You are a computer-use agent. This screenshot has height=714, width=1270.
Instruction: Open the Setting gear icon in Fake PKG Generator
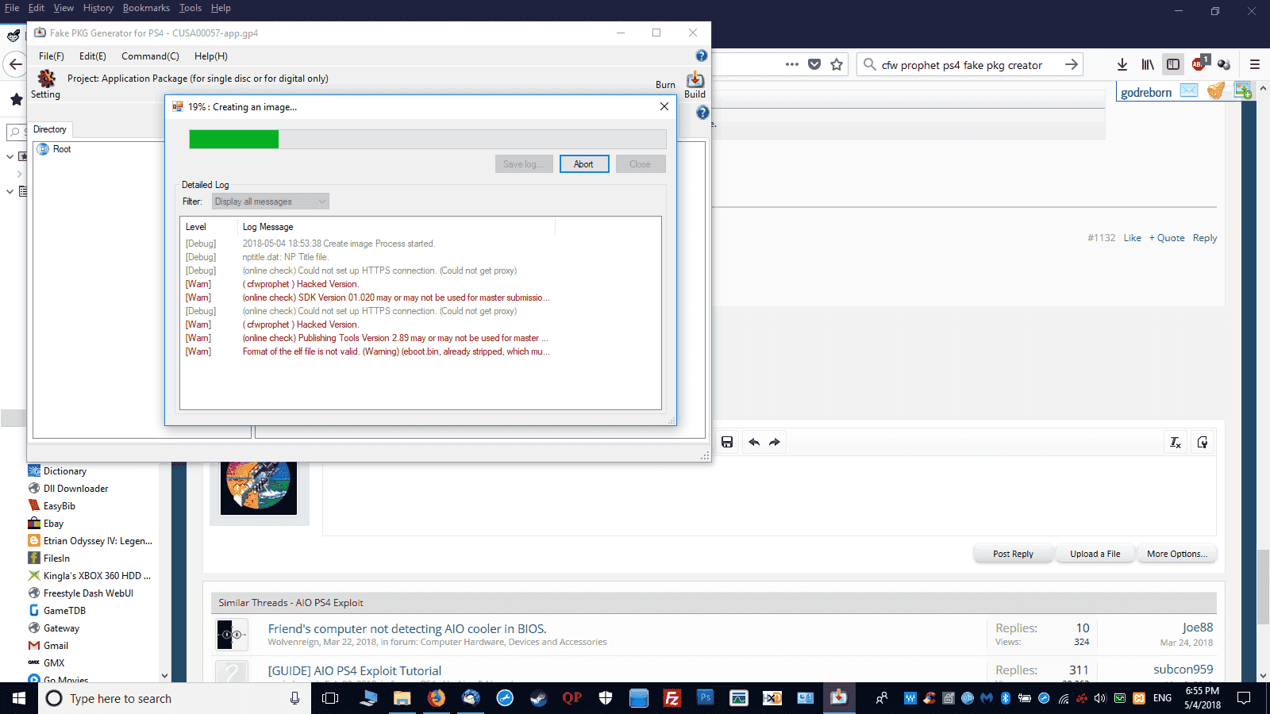[47, 79]
